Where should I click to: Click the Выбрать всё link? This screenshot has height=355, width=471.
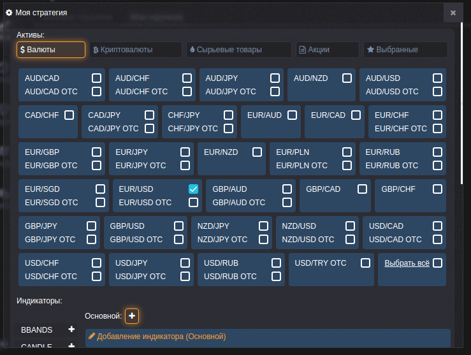pos(407,263)
